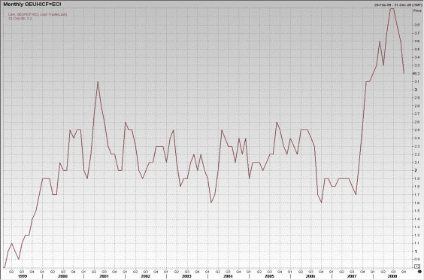Click the line's starting point at bottom left
This screenshot has width=424, height=280.
click(5, 267)
